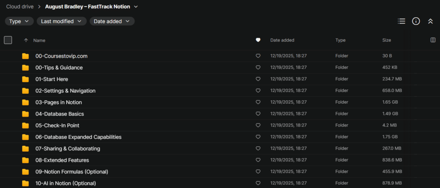
Task: Open the info details panel icon
Action: 416,21
